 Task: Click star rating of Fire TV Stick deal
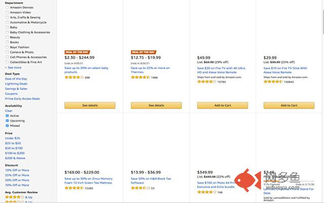click(273, 82)
